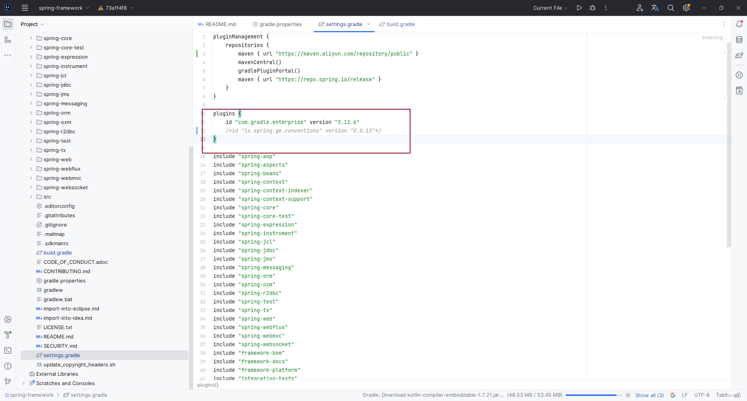Open Search Everywhere magnifier
The width and height of the screenshot is (747, 401).
pyautogui.click(x=671, y=8)
